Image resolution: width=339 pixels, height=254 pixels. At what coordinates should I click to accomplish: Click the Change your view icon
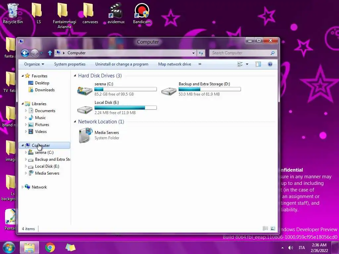(240, 64)
